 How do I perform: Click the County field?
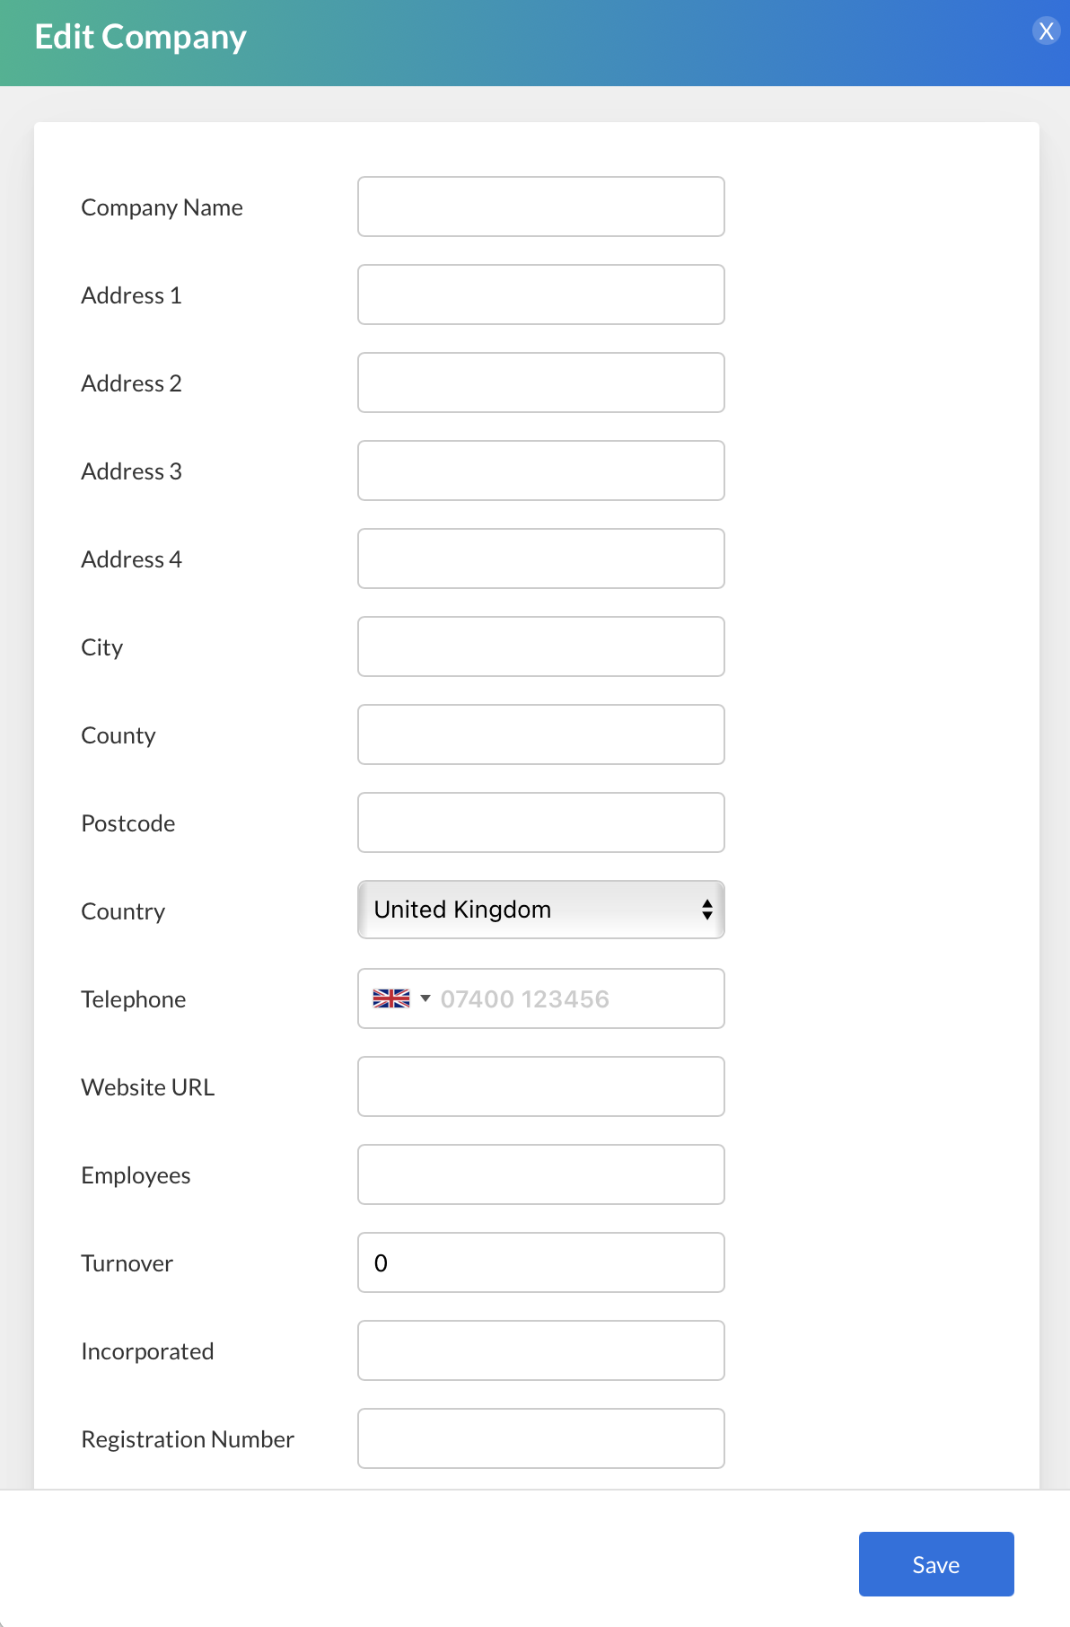coord(540,734)
